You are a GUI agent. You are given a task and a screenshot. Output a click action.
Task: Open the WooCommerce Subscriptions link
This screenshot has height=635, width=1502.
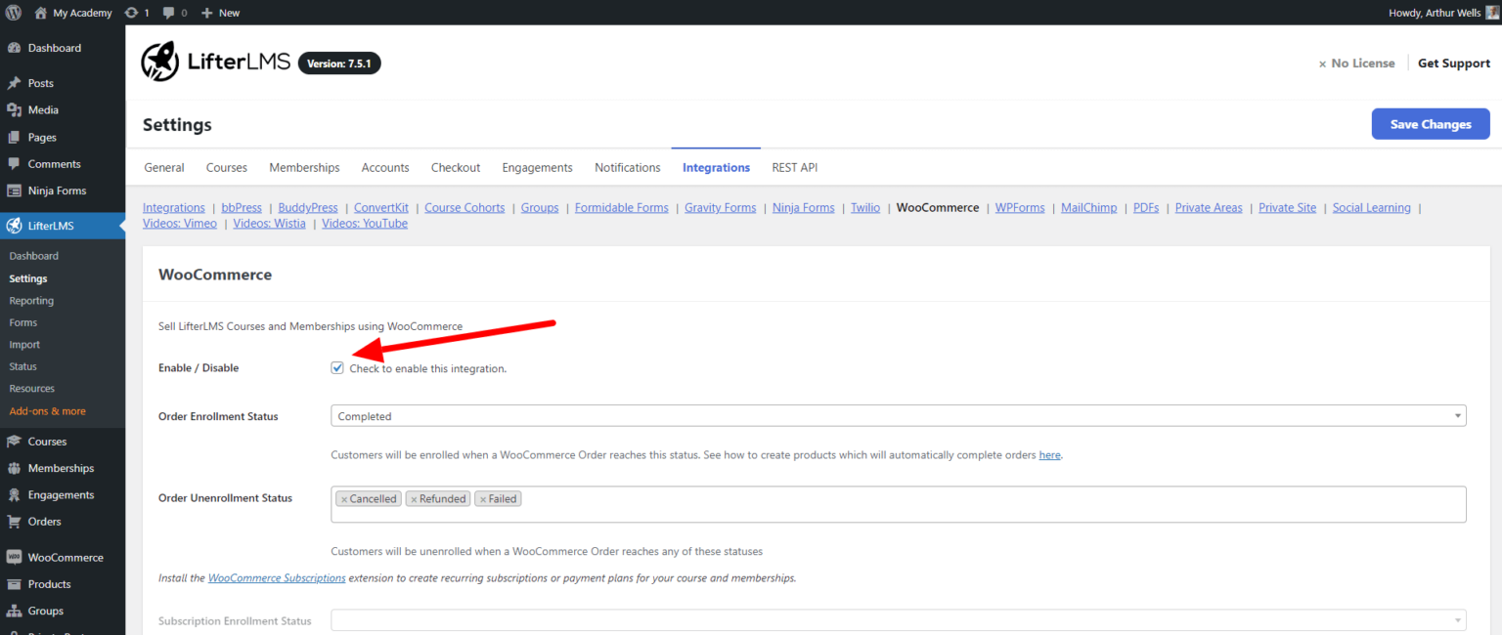click(277, 577)
